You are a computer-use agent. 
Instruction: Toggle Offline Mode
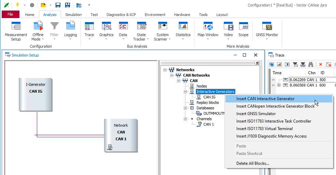tap(38, 27)
